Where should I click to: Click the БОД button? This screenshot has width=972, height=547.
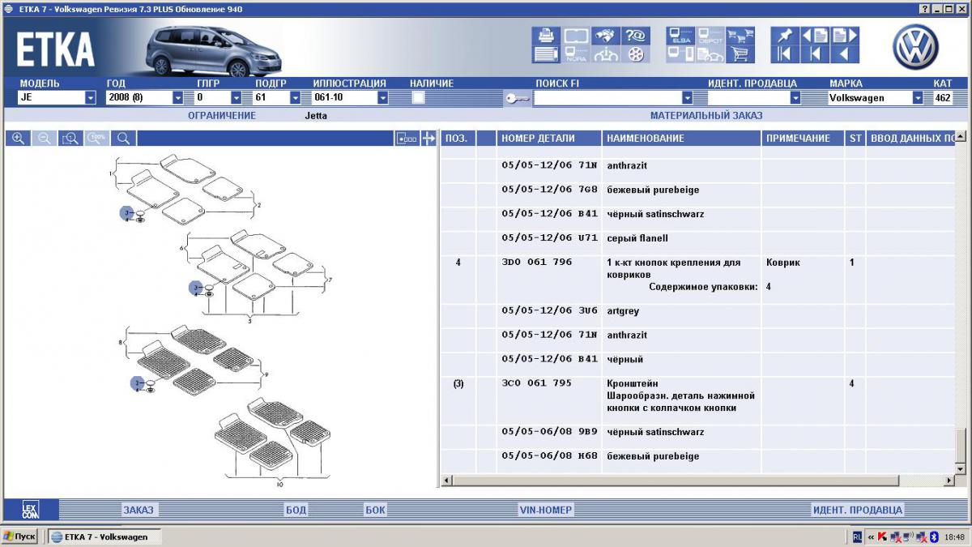296,510
